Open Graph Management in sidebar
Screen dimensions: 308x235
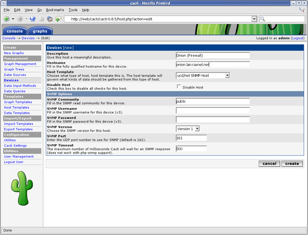[20, 64]
